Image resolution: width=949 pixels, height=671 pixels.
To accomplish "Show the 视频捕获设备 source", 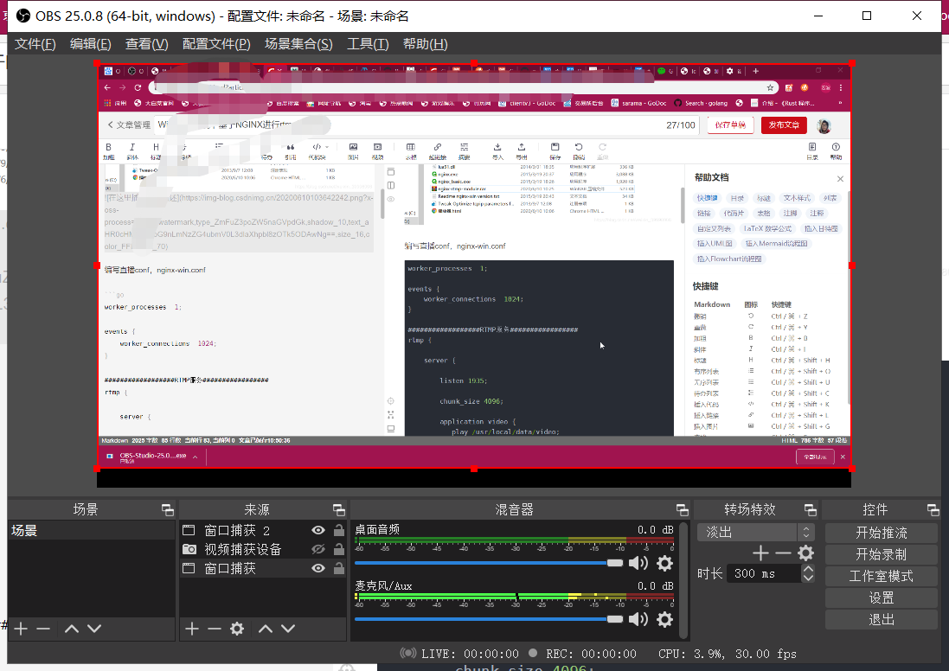I will 318,549.
